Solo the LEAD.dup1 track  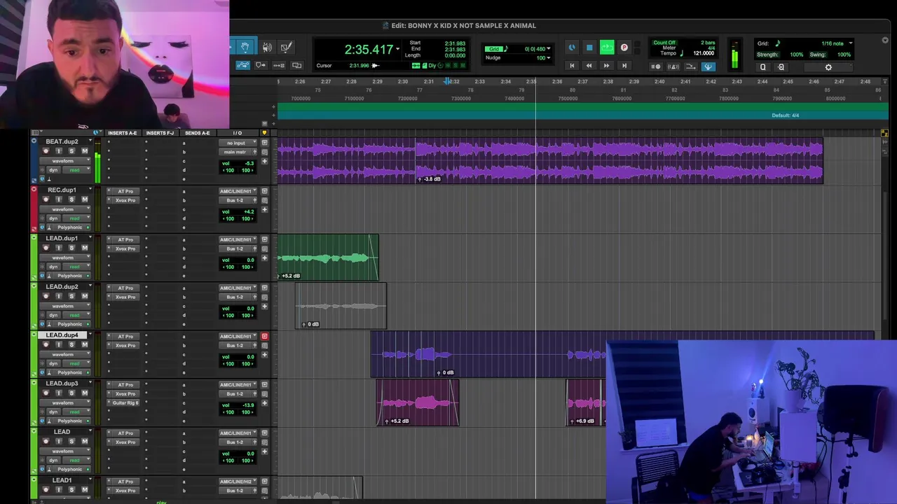[71, 248]
